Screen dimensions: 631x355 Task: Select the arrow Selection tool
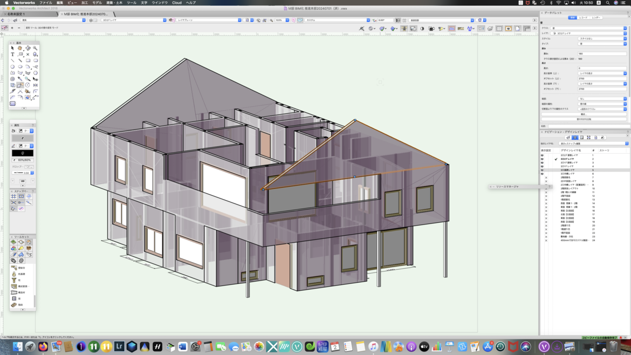click(x=12, y=48)
